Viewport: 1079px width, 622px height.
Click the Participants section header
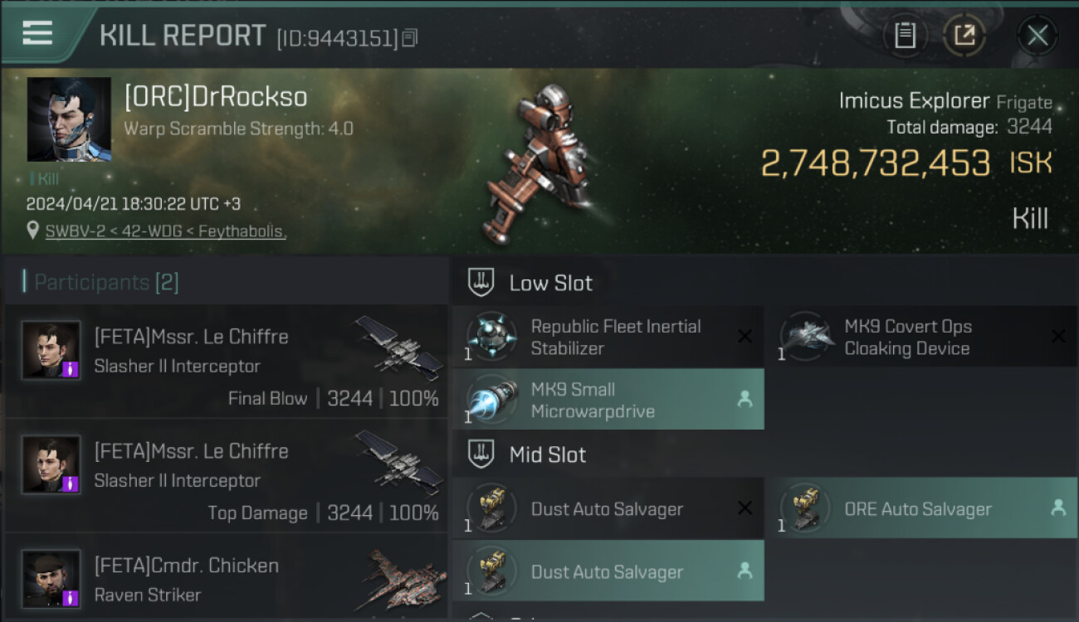[x=101, y=282]
